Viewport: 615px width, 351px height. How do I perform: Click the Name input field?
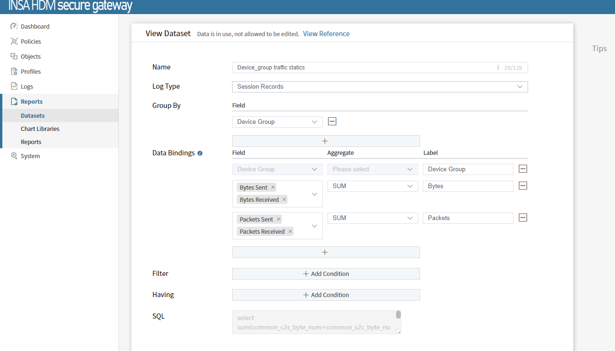[364, 68]
